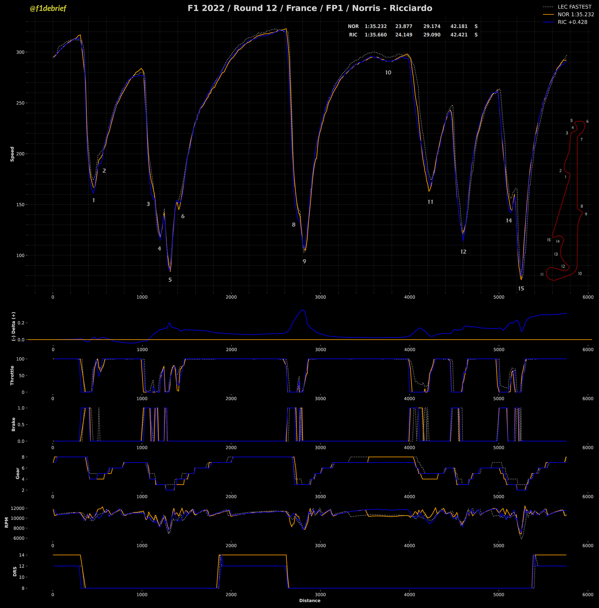Click the Gear axis label
The height and width of the screenshot is (608, 599).
pos(17,473)
